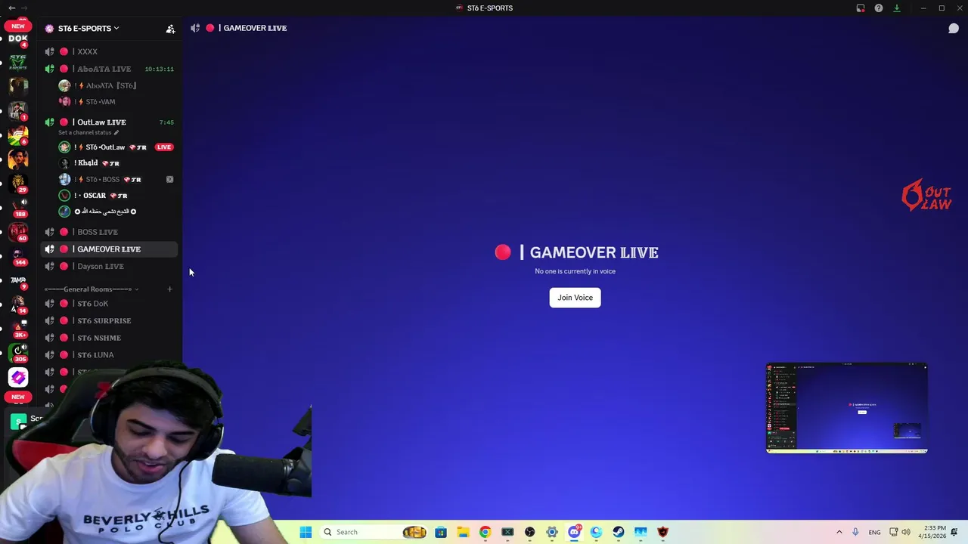The height and width of the screenshot is (544, 968).
Task: Add a channel to General Rooms
Action: (169, 289)
